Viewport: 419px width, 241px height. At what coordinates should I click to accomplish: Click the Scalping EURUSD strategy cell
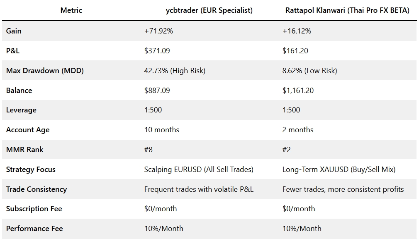coord(199,169)
